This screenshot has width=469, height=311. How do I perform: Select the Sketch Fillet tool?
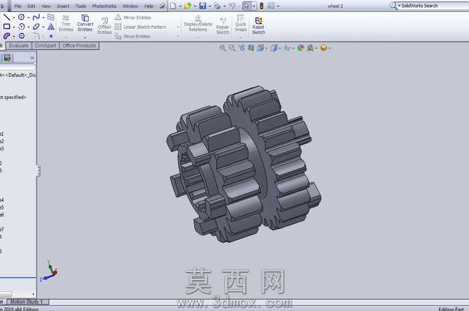pyautogui.click(x=36, y=36)
